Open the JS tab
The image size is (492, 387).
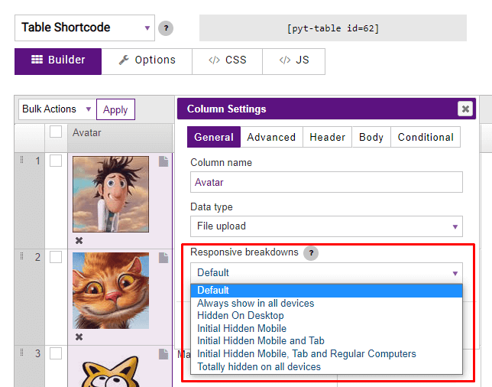point(293,61)
